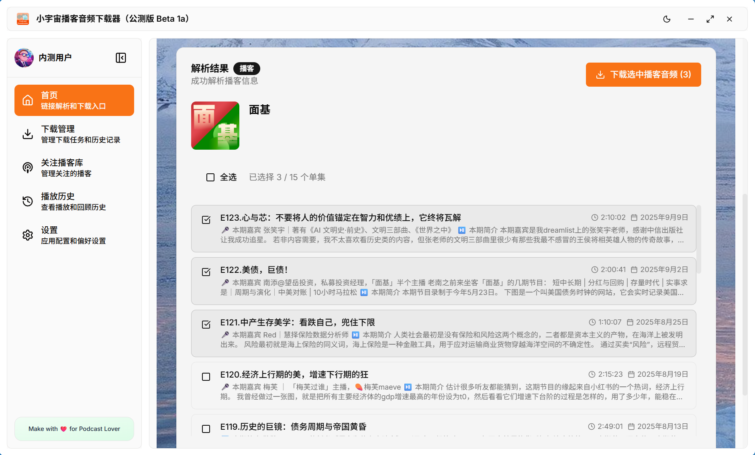
Task: Click the app logo in title bar
Action: click(23, 19)
